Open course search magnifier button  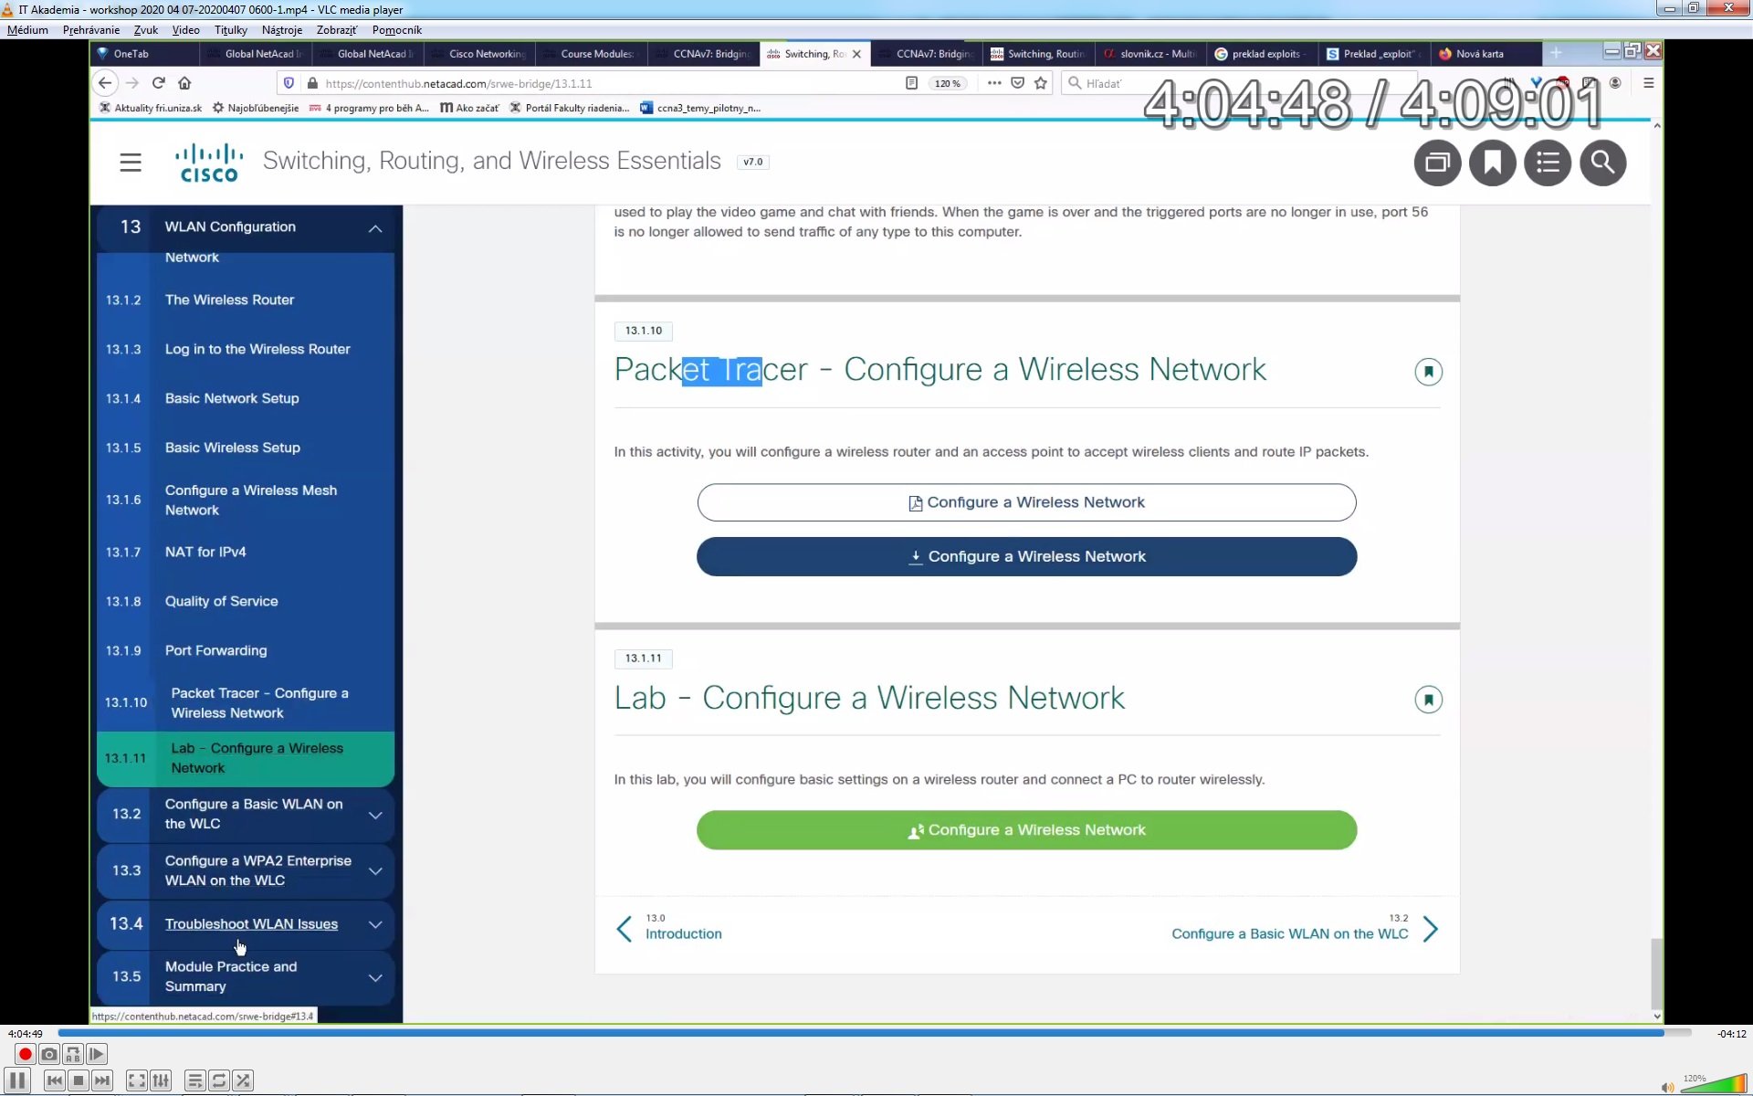1602,163
